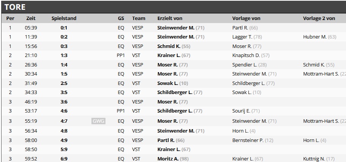Open Partl R. assist in the 05:39 row
This screenshot has height=162, width=346.
pyautogui.click(x=240, y=28)
